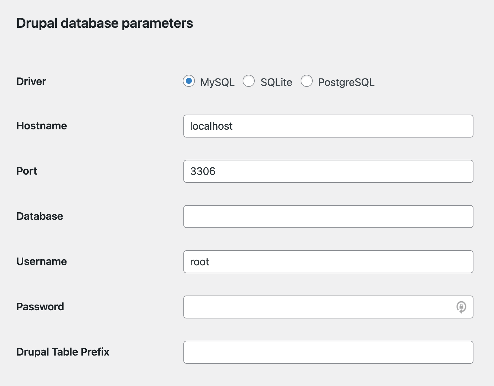Click the 'Hostname' field label
The width and height of the screenshot is (494, 386).
click(x=42, y=126)
